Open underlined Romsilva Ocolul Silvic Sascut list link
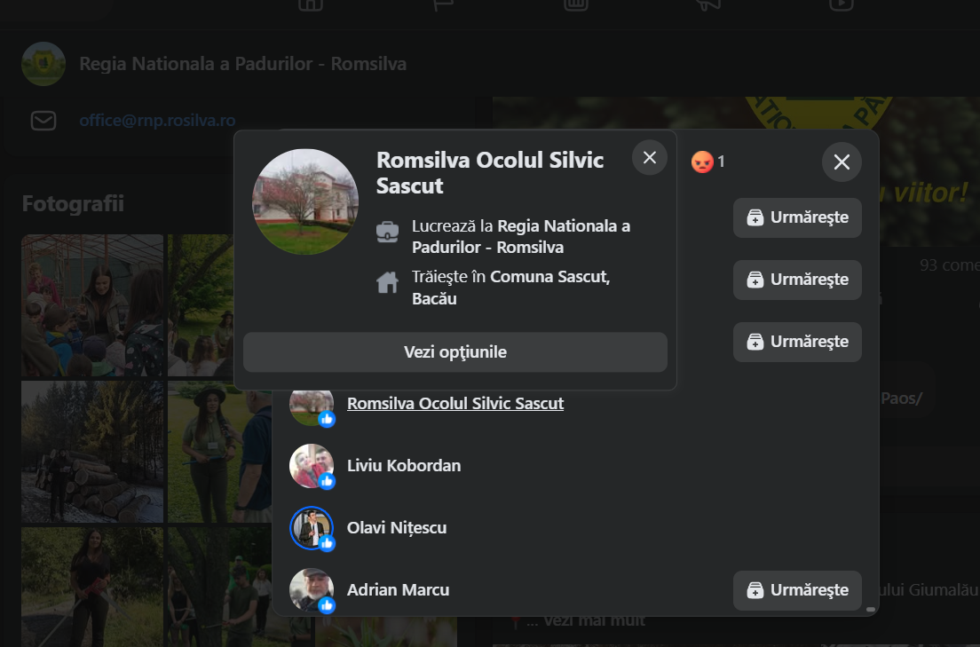The height and width of the screenshot is (647, 980). [x=454, y=404]
